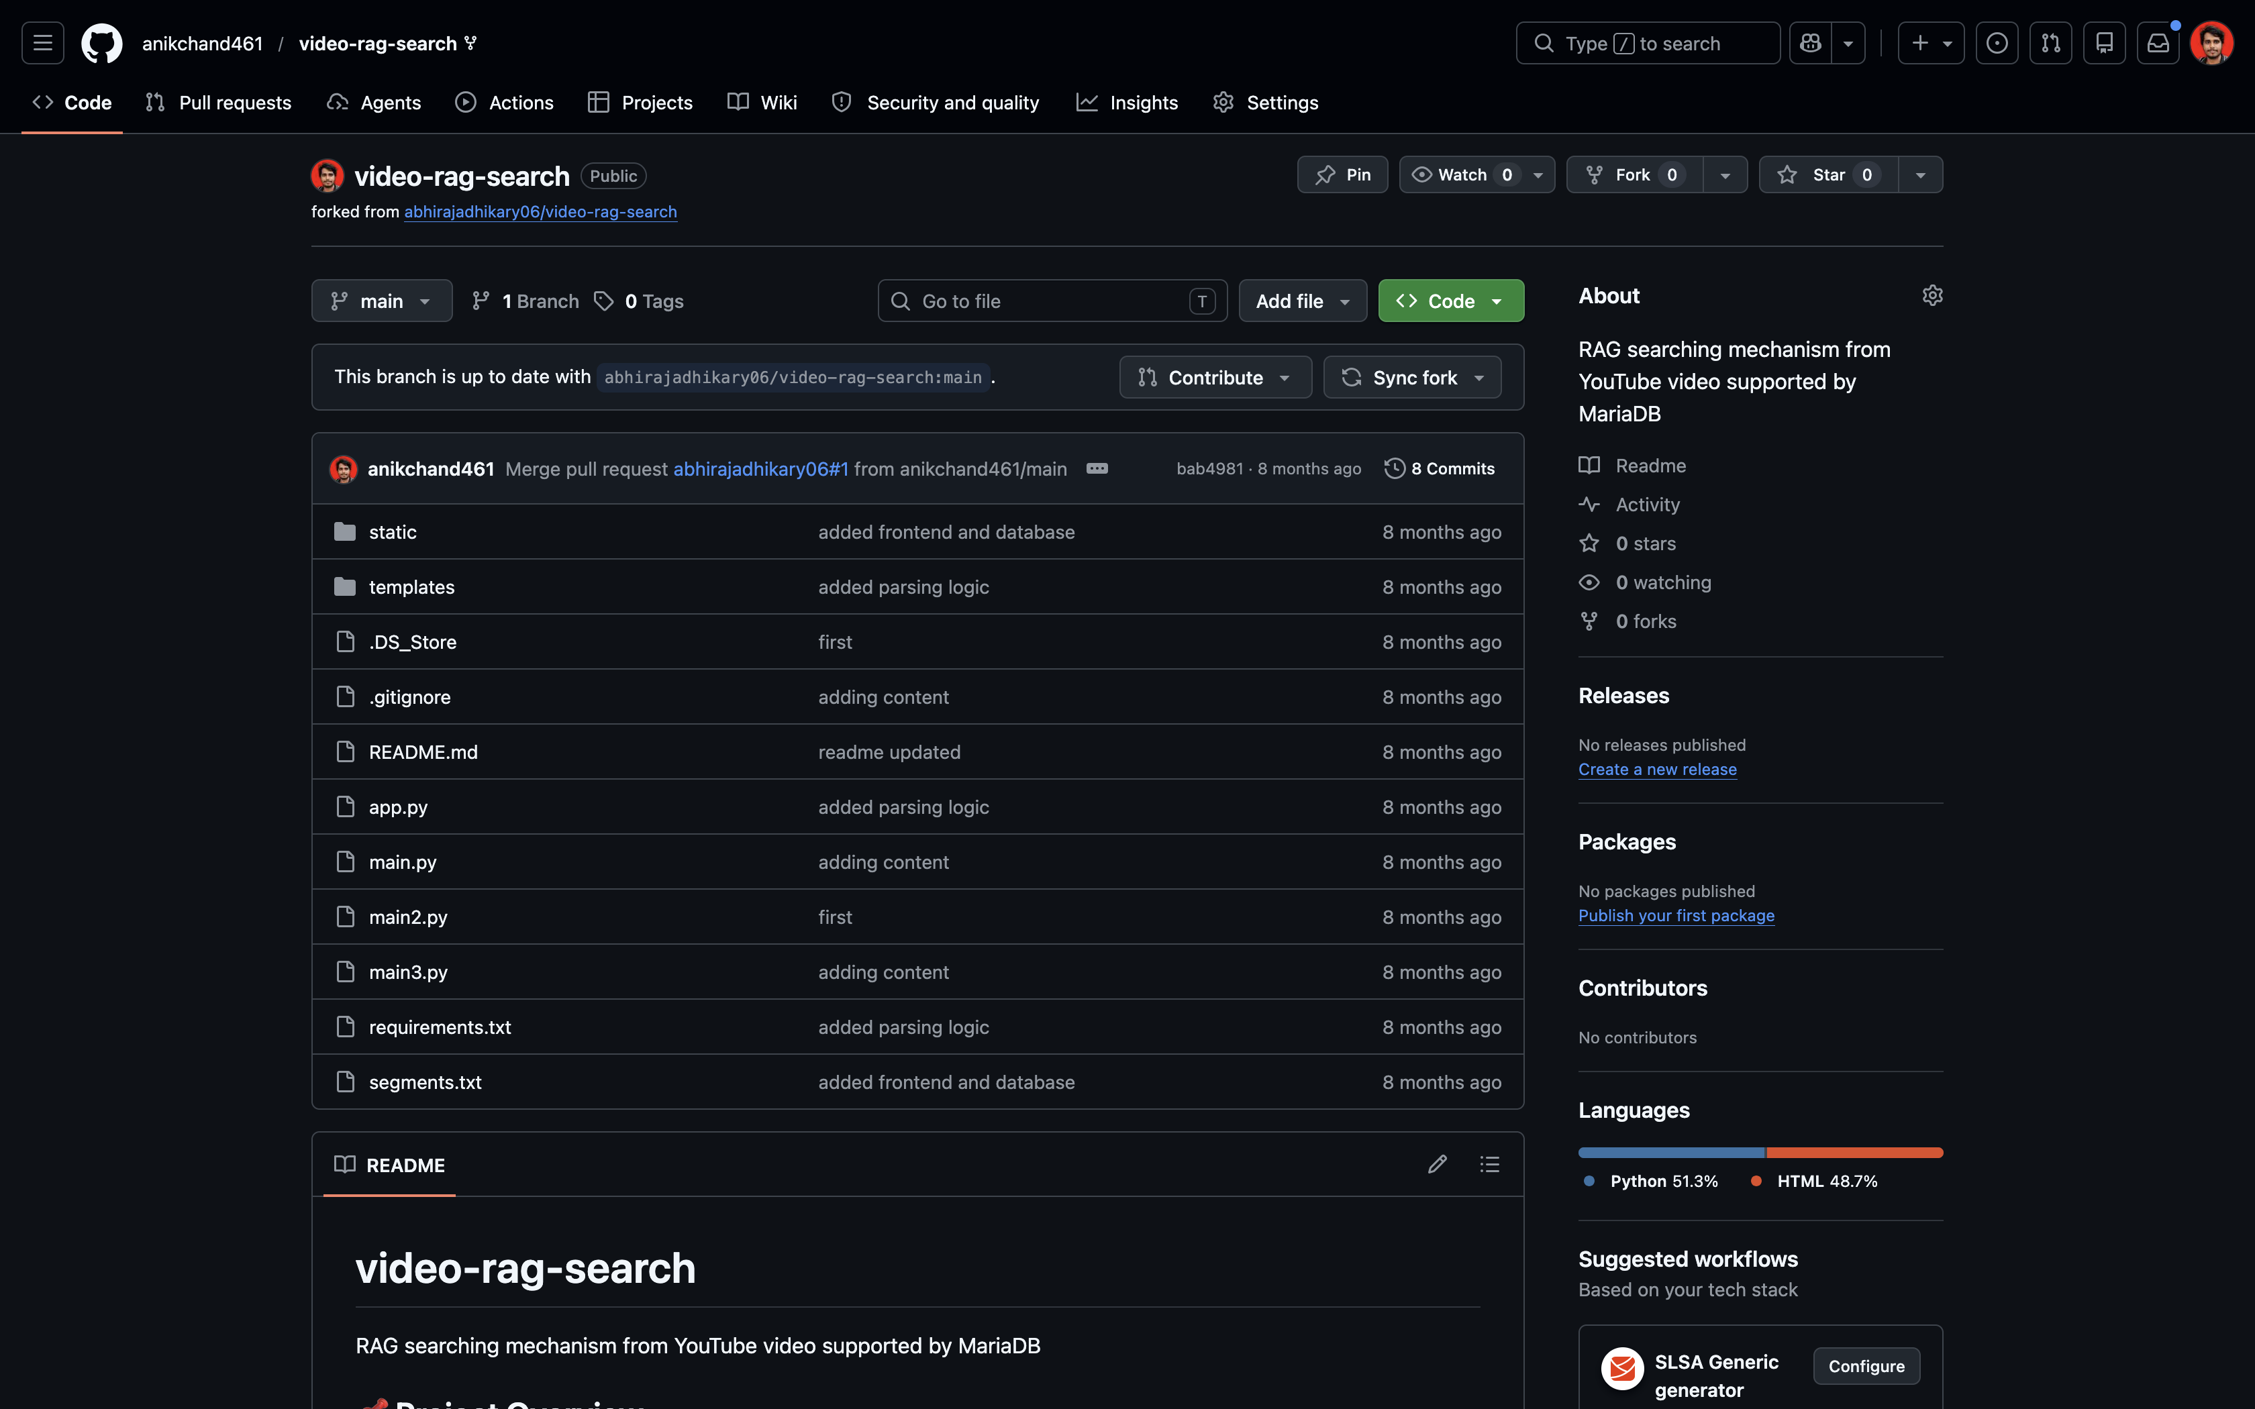Open the Star lists dropdown arrow
Viewport: 2255px width, 1409px height.
point(1921,175)
